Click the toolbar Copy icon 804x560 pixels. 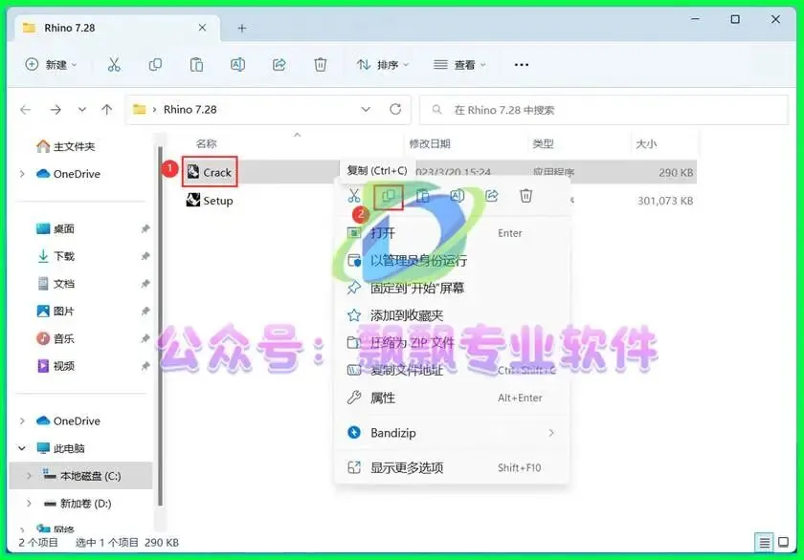(155, 64)
